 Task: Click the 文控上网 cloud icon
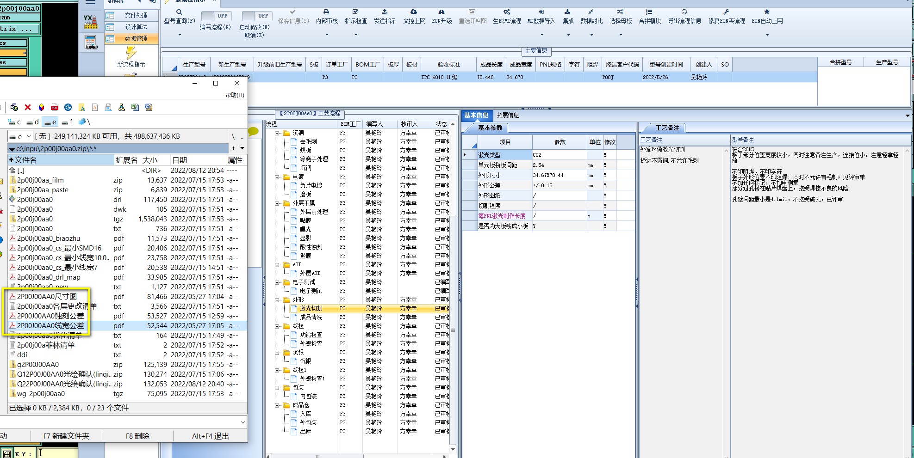click(414, 12)
